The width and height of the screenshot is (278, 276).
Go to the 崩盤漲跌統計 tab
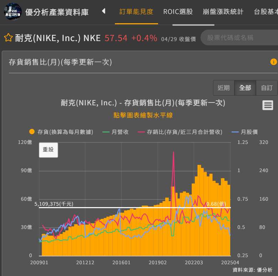coord(223,12)
